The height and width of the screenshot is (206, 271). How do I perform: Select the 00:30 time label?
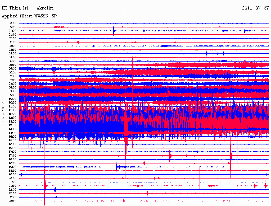12,27
